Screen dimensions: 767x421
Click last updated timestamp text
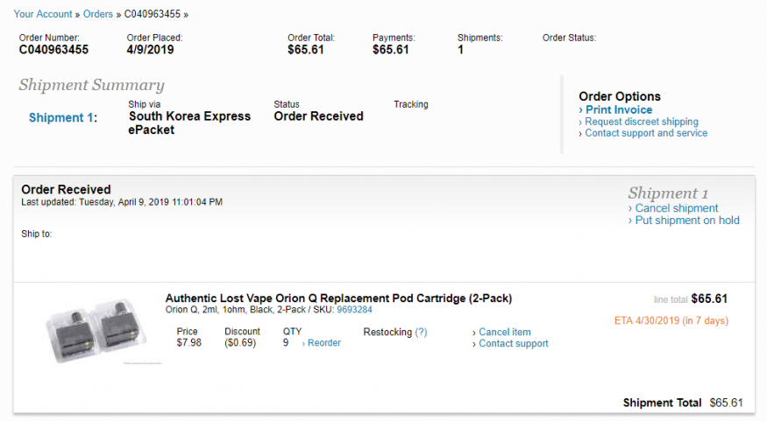[x=122, y=202]
